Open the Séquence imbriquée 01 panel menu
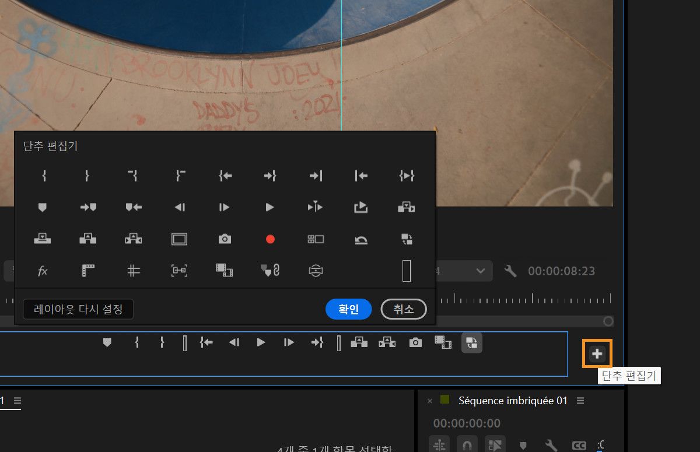 click(x=580, y=401)
